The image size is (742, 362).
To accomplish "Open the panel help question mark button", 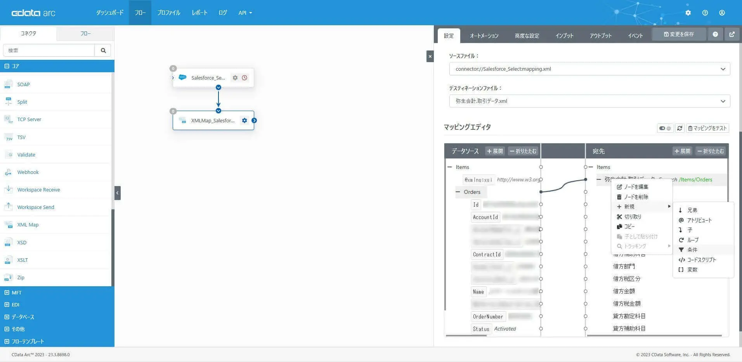I will pos(715,35).
